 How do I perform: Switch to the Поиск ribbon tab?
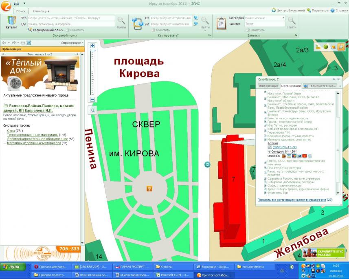[21, 11]
